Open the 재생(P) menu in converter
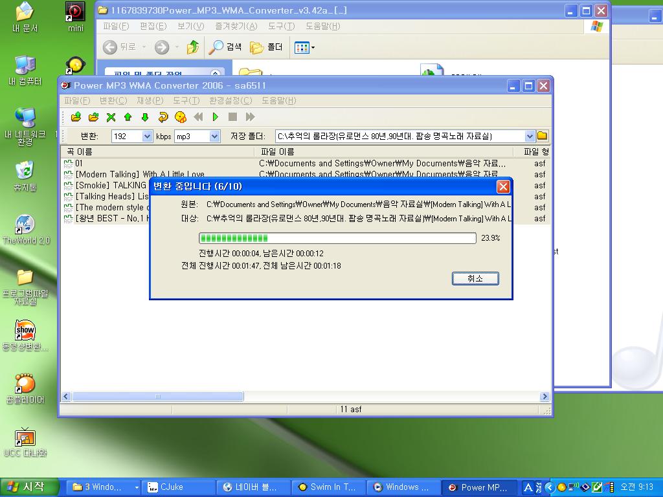The width and height of the screenshot is (663, 497). pyautogui.click(x=150, y=100)
